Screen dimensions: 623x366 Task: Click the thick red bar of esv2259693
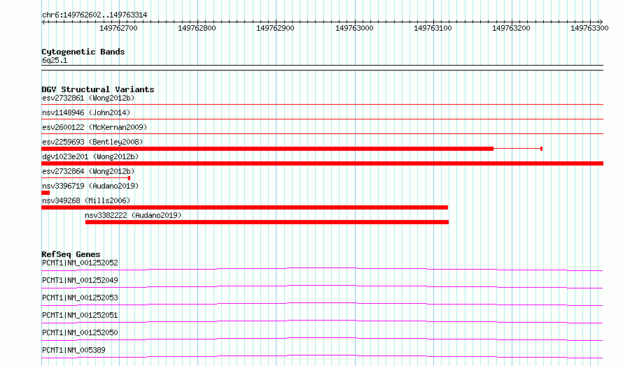(267, 149)
